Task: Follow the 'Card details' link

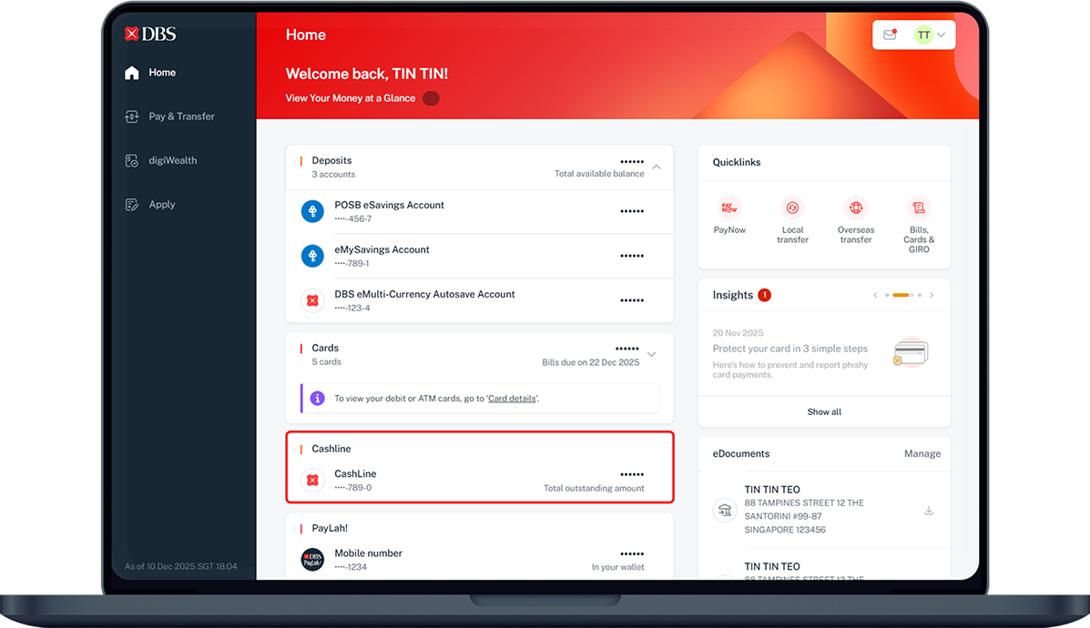Action: click(x=512, y=399)
